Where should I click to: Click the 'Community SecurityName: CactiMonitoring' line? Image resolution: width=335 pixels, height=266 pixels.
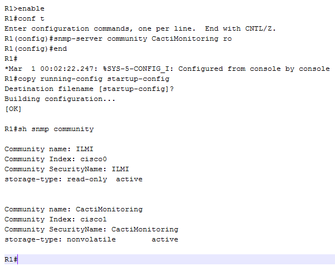(91, 229)
